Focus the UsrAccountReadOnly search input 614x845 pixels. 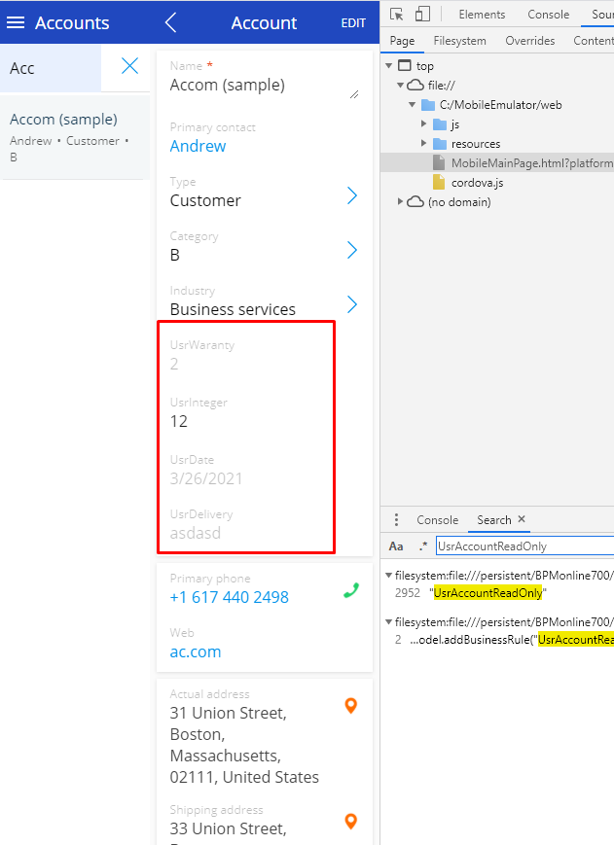pyautogui.click(x=524, y=546)
